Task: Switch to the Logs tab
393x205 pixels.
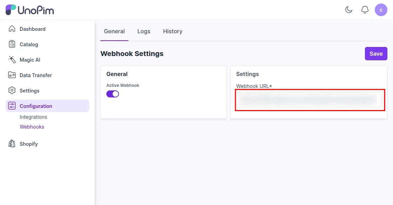Action: coord(144,31)
